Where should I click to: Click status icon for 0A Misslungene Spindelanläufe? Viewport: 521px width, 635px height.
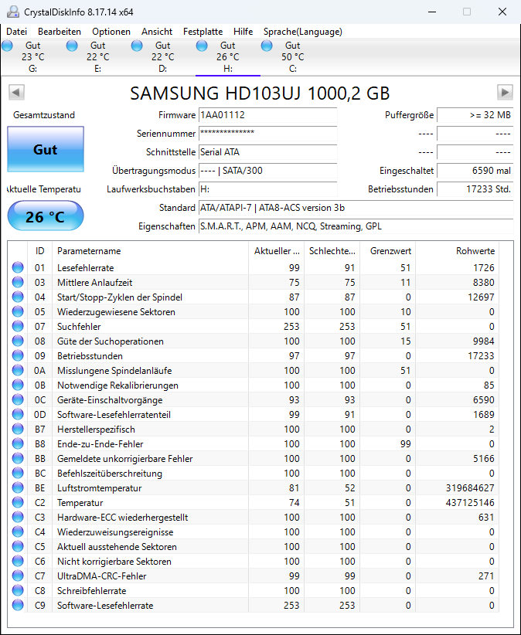click(18, 371)
